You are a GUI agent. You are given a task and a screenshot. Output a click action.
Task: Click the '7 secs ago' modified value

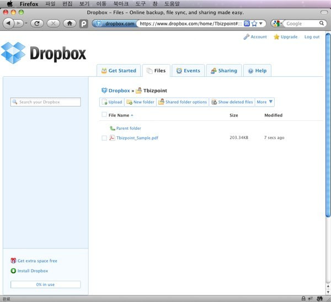(x=274, y=137)
